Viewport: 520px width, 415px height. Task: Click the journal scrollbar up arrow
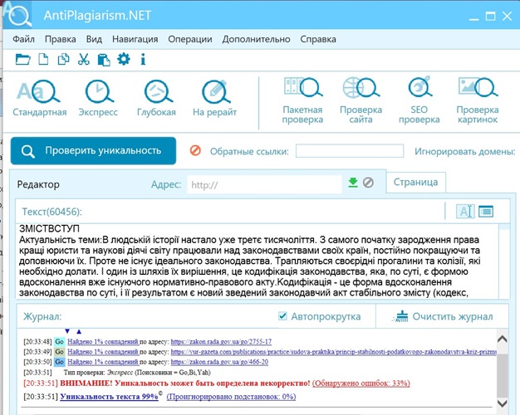(x=503, y=339)
